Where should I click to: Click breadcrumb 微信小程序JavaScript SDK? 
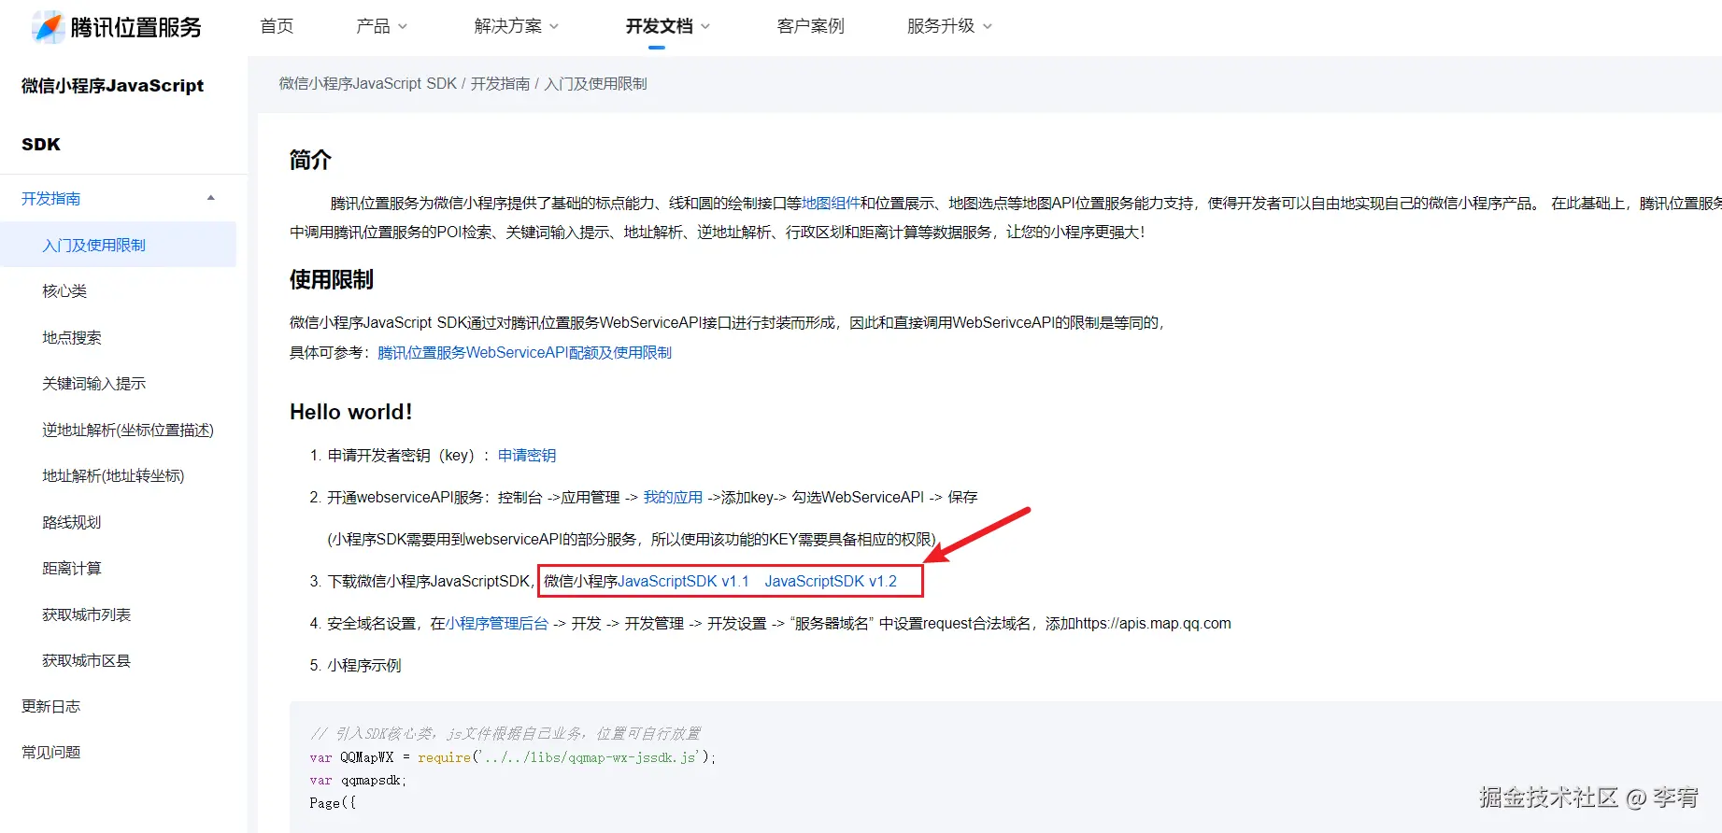coord(368,83)
